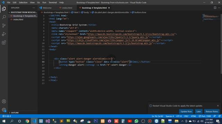Change indentation via Spaces: 4
Image resolution: width=222 pixels, height=124 pixels.
(x=170, y=116)
